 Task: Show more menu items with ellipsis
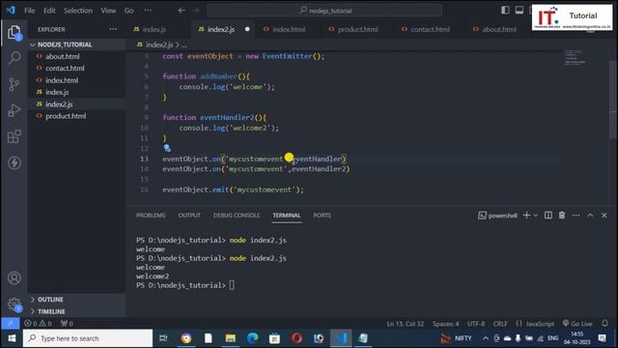point(148,11)
